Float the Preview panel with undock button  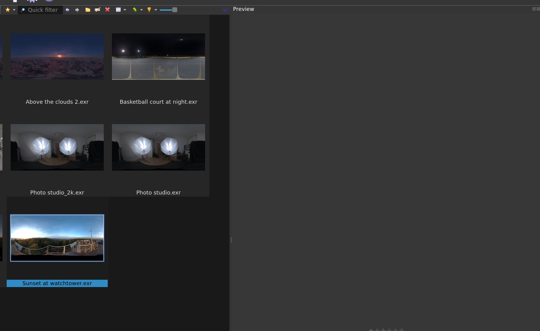534,9
